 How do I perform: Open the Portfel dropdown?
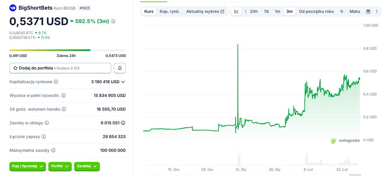click(60, 166)
